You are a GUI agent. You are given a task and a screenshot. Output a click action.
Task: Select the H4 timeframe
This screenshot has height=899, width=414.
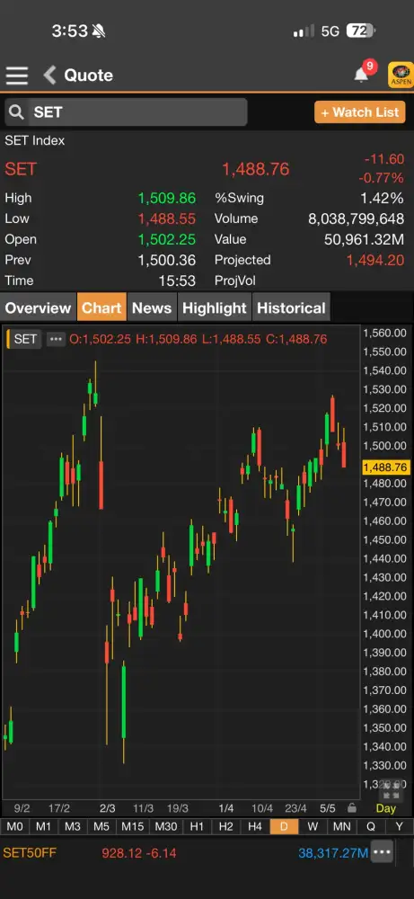click(x=255, y=826)
